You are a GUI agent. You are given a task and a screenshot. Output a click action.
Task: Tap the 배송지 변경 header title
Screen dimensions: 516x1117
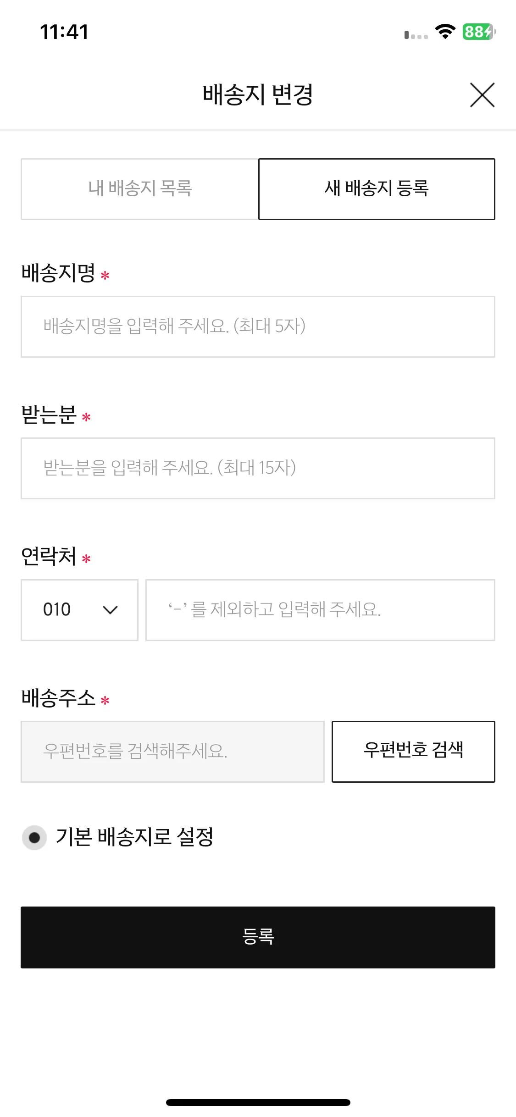(x=258, y=95)
